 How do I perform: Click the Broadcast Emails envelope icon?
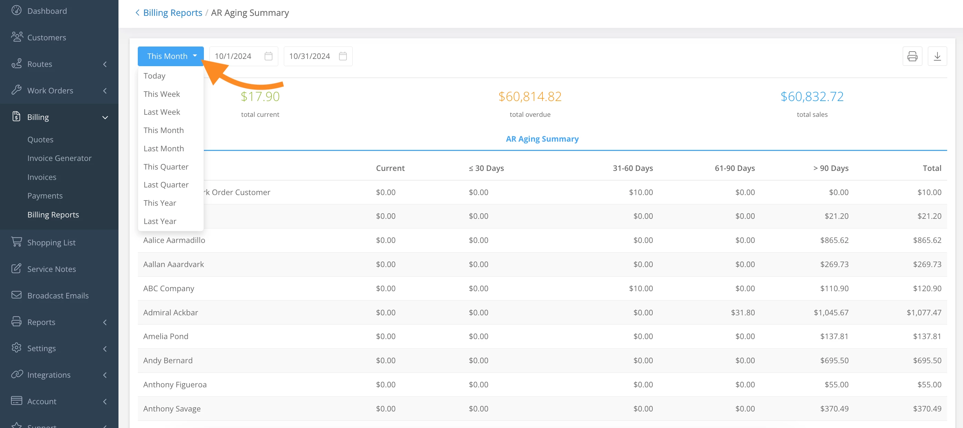tap(17, 295)
